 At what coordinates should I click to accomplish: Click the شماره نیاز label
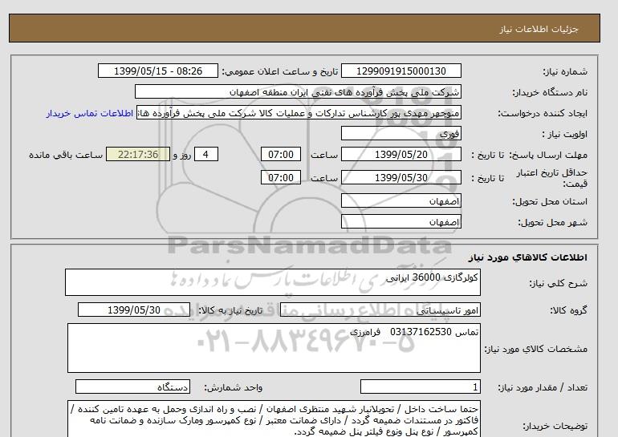point(565,71)
